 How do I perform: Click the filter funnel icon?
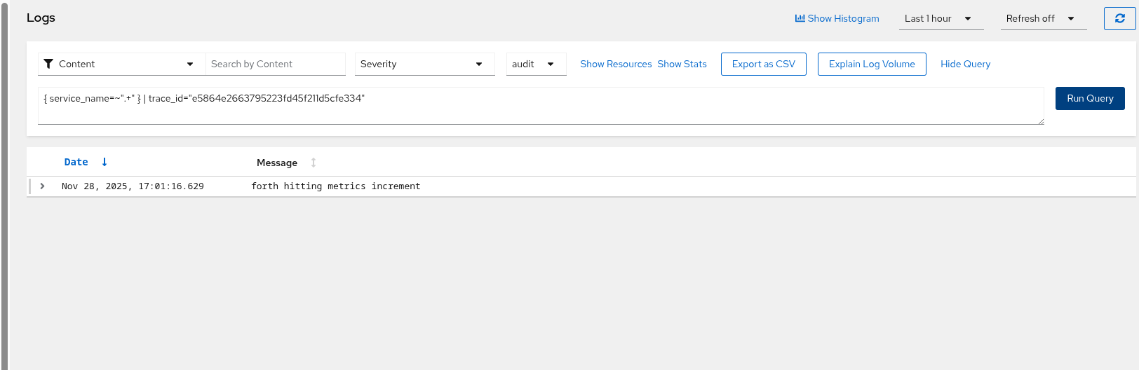coord(48,64)
